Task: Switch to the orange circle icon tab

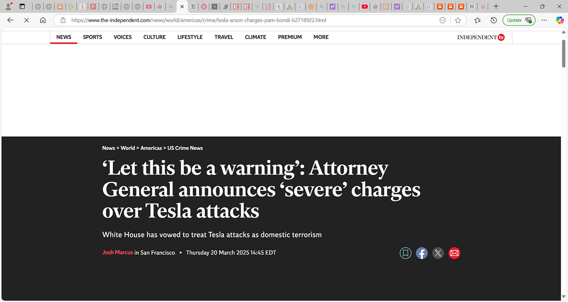Action: click(x=311, y=7)
